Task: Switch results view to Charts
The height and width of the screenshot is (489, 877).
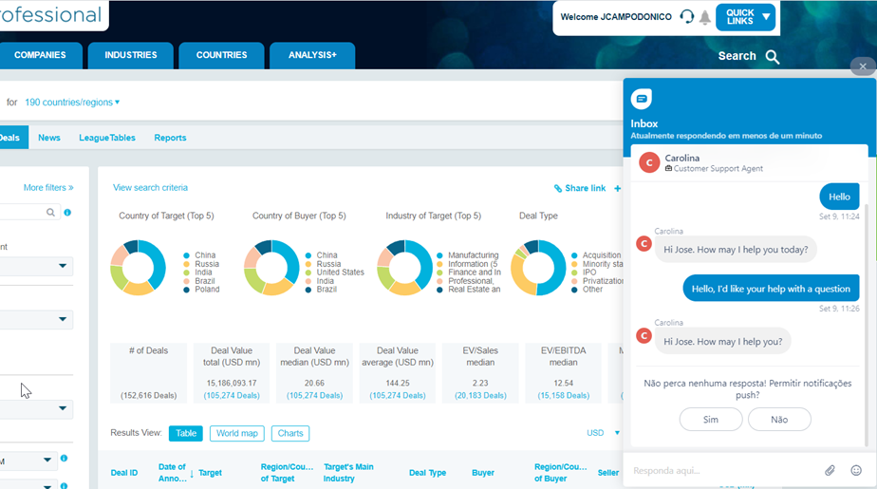Action: (x=290, y=433)
